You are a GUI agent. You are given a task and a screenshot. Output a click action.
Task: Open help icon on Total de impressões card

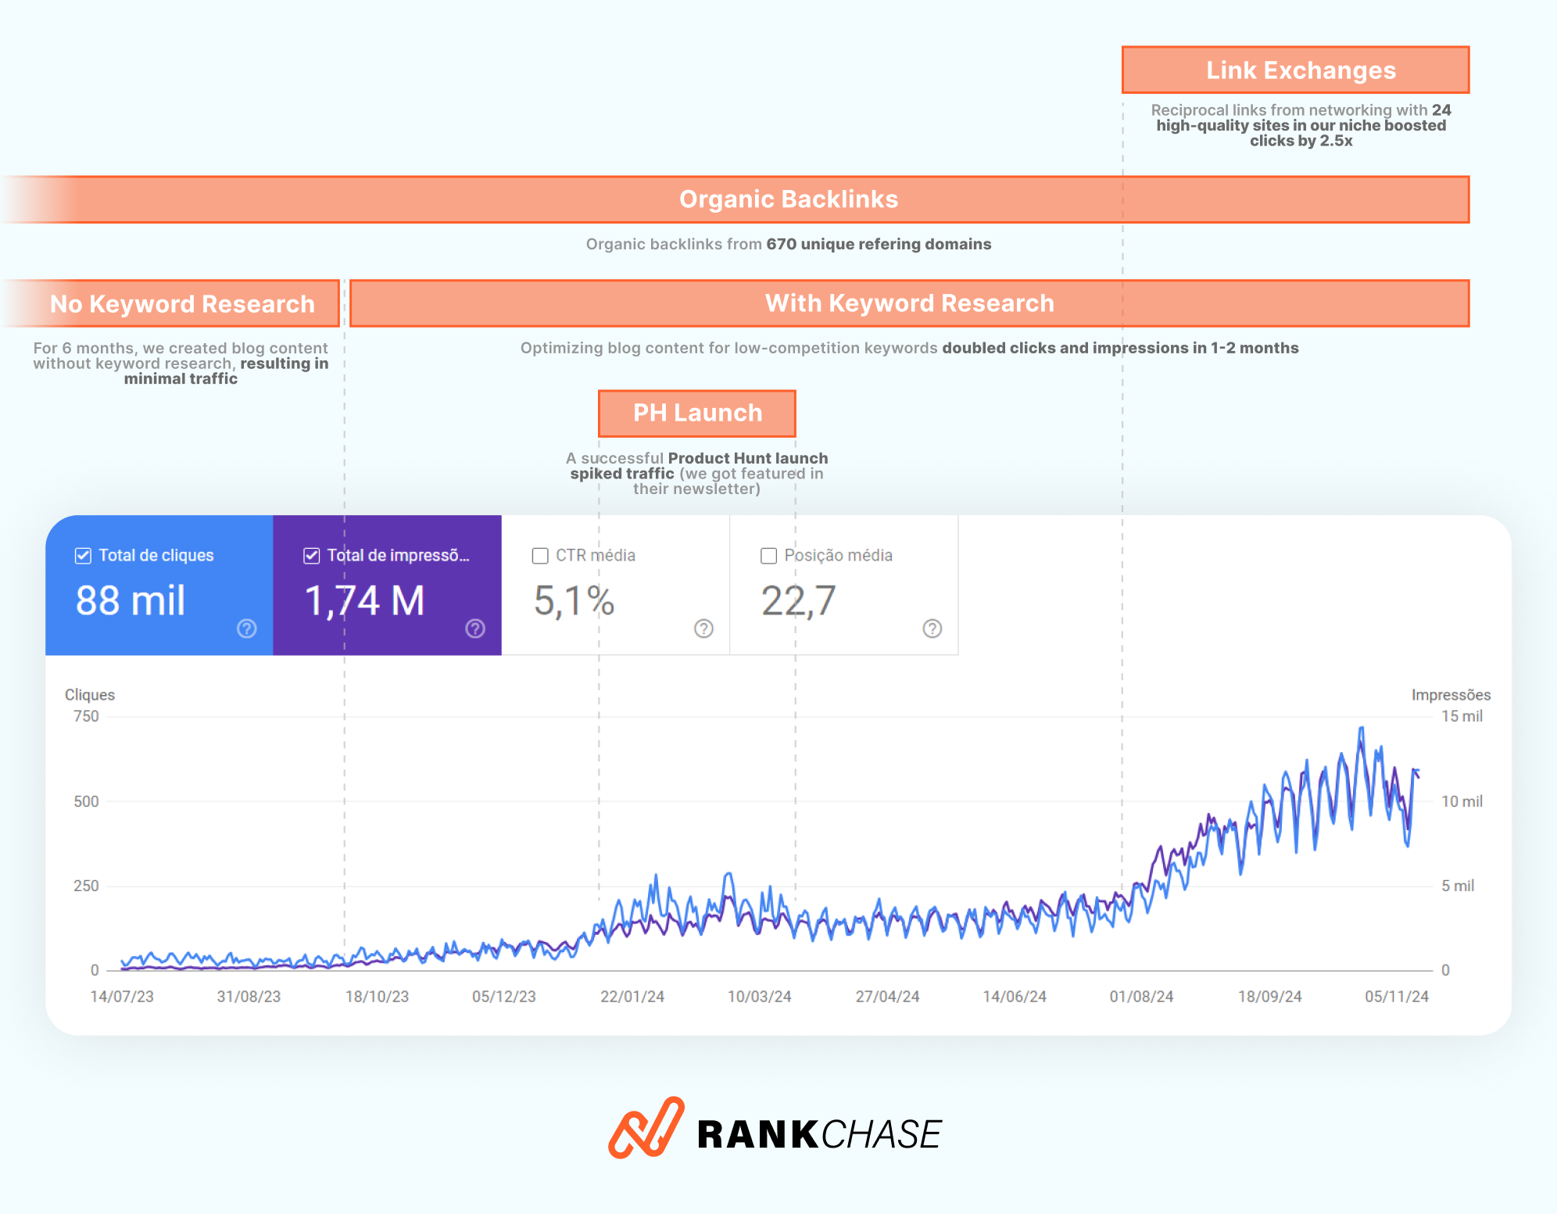pos(475,628)
